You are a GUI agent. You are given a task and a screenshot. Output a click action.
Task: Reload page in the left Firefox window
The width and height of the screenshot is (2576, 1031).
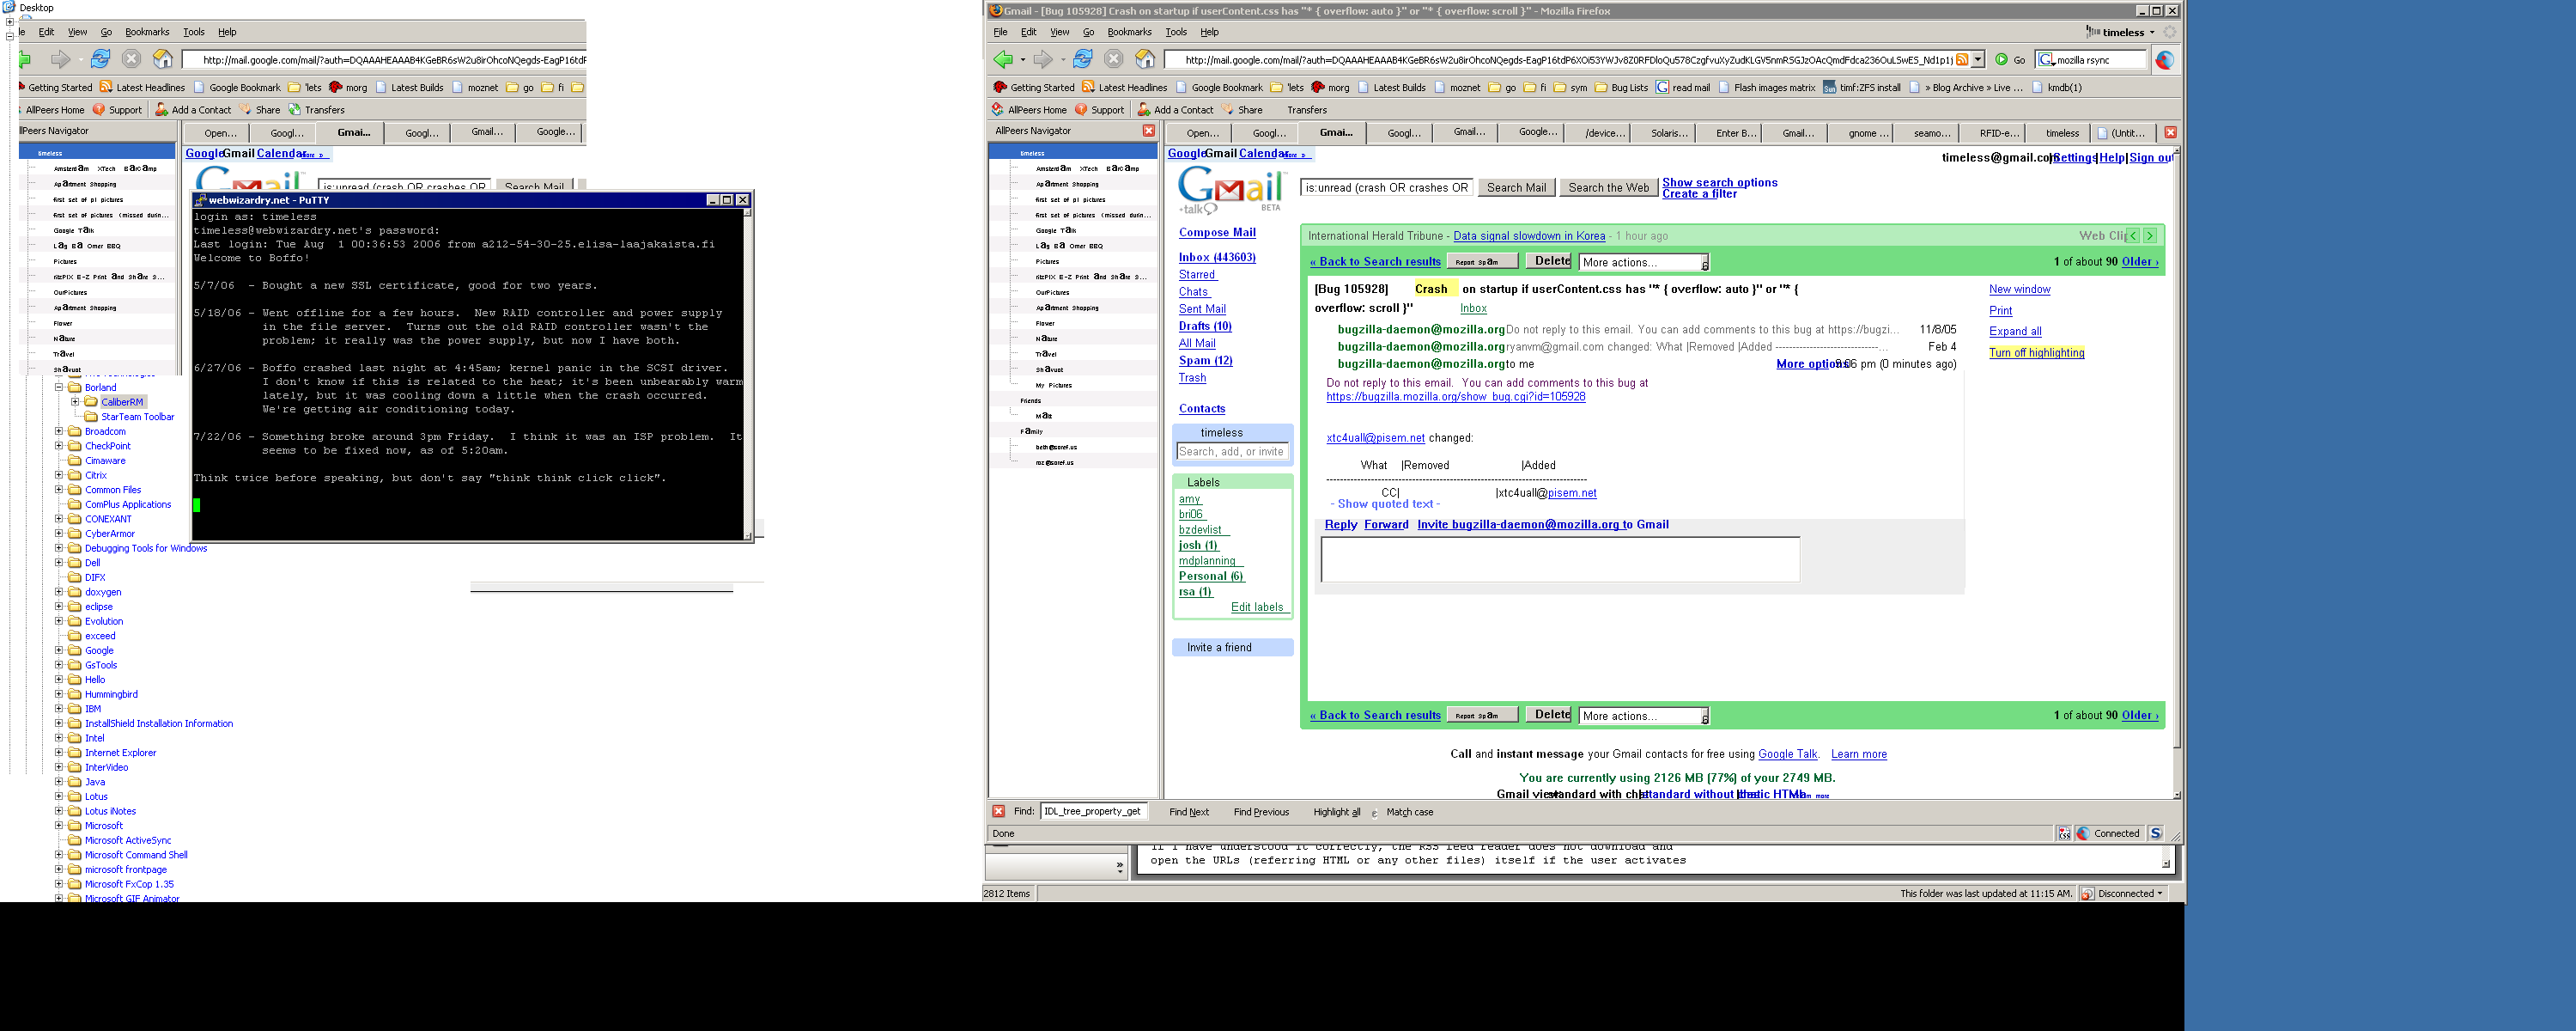(x=100, y=59)
